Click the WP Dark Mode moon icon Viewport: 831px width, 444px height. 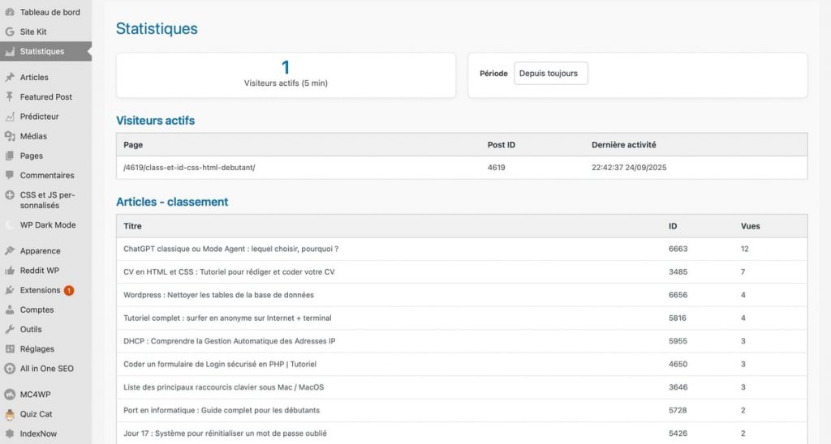pos(10,225)
